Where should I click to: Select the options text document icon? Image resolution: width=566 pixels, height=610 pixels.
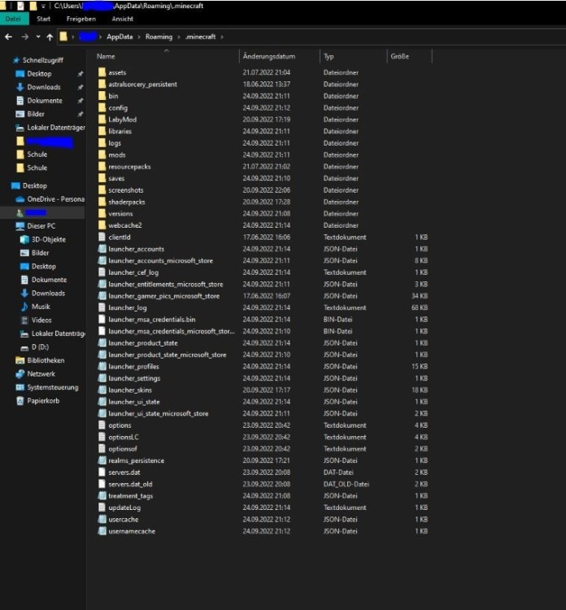(102, 425)
